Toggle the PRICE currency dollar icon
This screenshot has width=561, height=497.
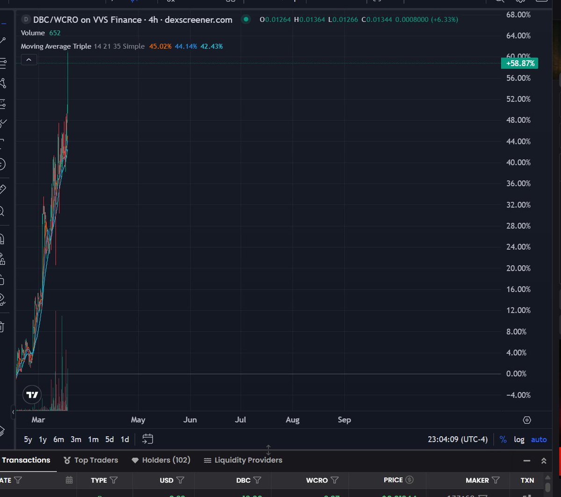(x=410, y=480)
